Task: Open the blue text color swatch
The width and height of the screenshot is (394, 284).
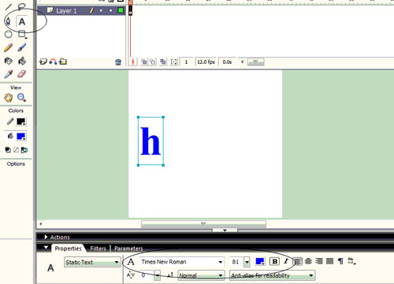Action: [x=260, y=261]
